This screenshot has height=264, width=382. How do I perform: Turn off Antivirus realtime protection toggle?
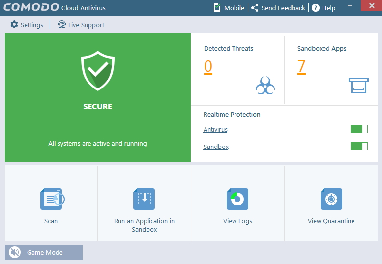(359, 129)
